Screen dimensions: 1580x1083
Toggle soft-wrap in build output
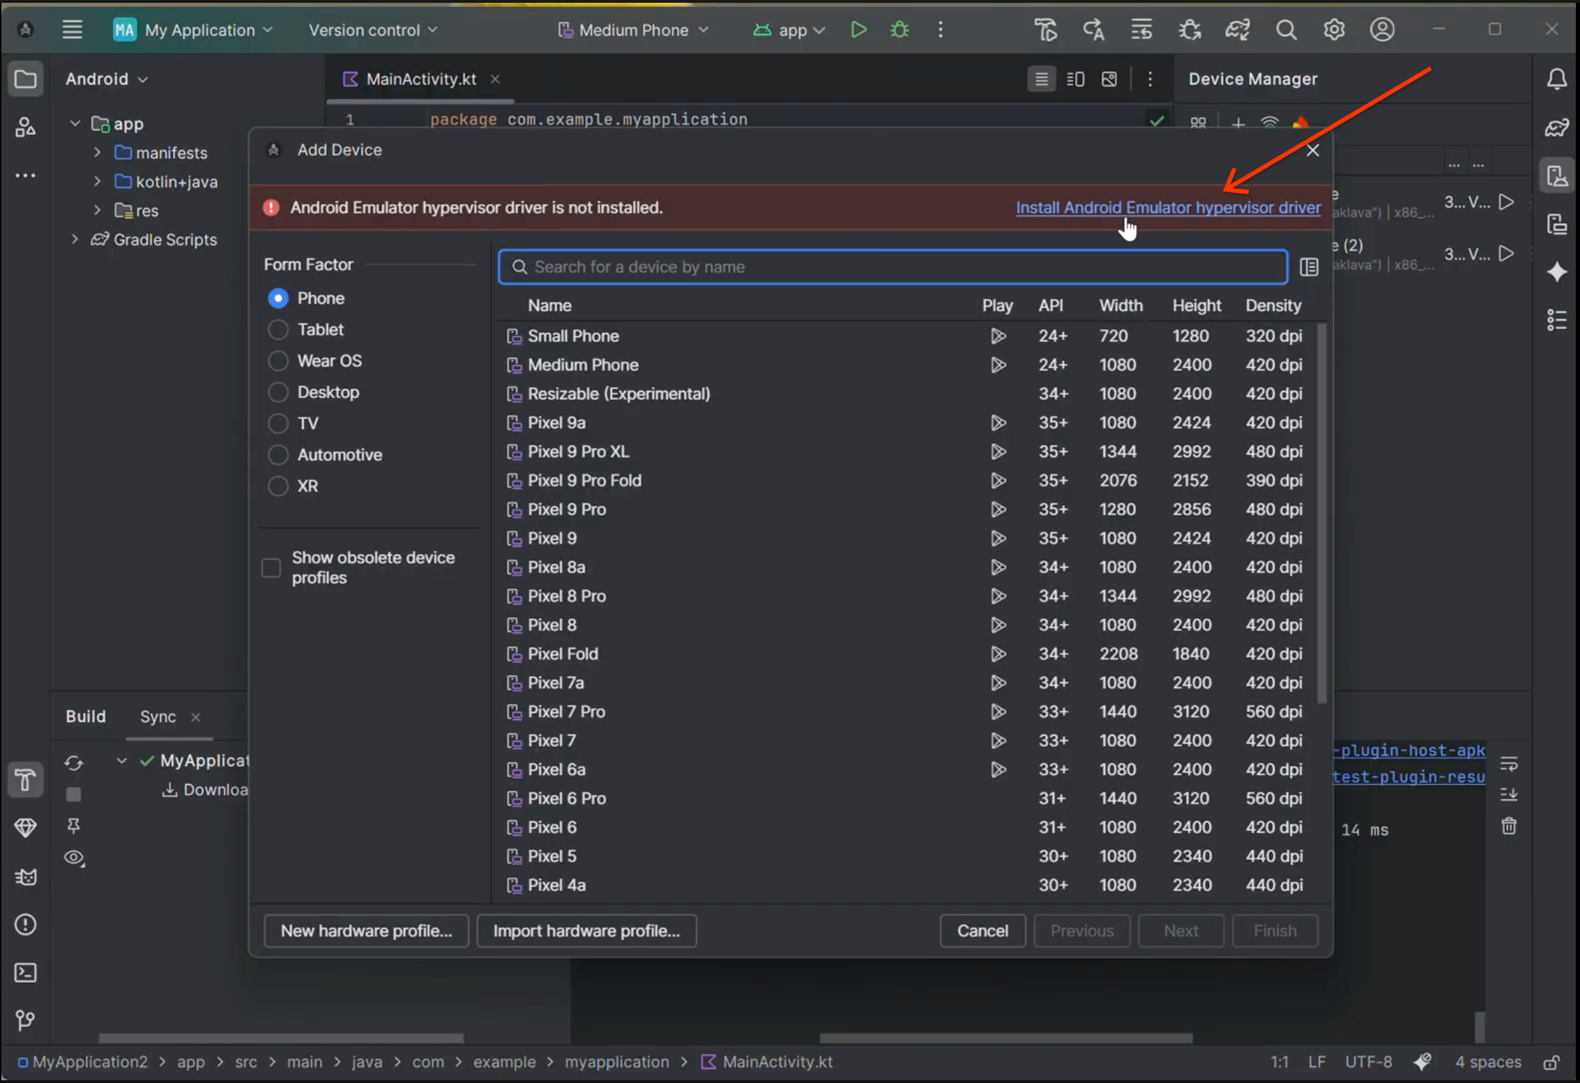[1508, 765]
